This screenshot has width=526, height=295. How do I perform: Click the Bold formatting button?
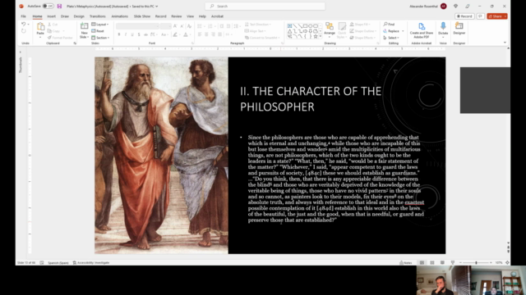pos(118,34)
